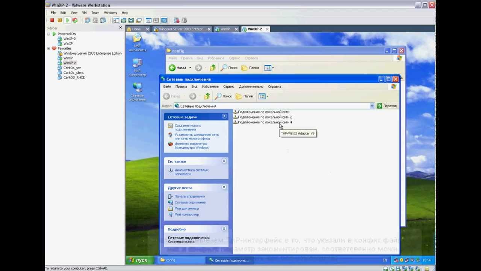Screen dimensions: 481x271
Task: Open the Назад history dropdown in config window
Action: [190, 68]
